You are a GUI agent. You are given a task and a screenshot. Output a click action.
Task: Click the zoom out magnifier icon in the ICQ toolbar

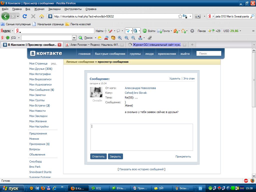[133, 38]
